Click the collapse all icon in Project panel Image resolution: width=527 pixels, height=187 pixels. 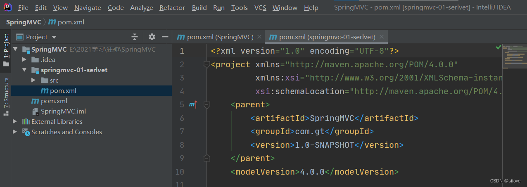pos(135,37)
